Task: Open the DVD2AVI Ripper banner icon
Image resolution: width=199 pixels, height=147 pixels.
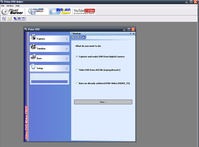Action: pyautogui.click(x=60, y=11)
